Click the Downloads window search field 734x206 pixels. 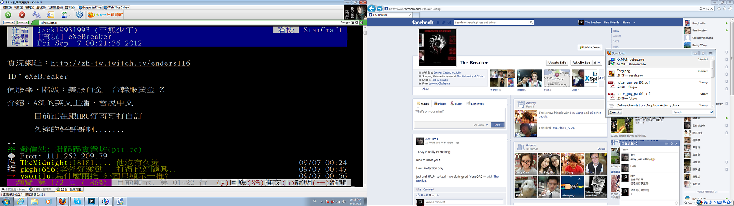tap(692, 112)
